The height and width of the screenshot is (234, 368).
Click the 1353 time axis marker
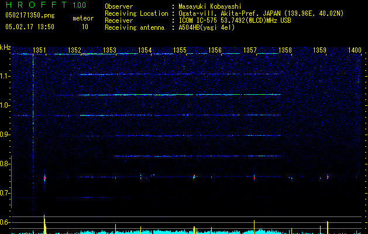pos(109,50)
